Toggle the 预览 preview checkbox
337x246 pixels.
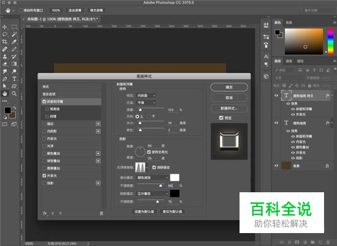[x=221, y=117]
